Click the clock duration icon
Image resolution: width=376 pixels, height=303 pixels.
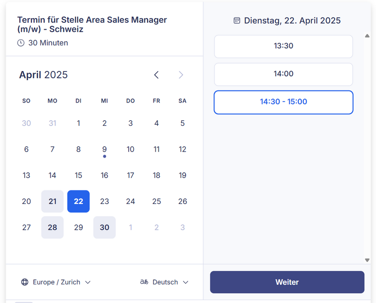21,43
